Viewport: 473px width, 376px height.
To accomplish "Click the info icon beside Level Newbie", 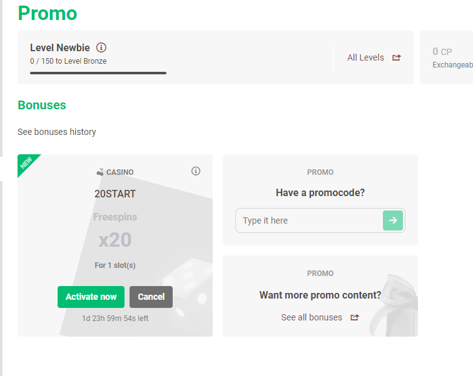I will 101,47.
